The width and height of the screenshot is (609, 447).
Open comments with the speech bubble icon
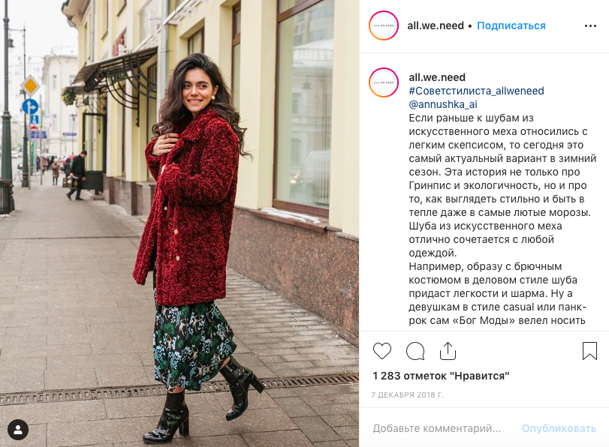click(x=415, y=351)
